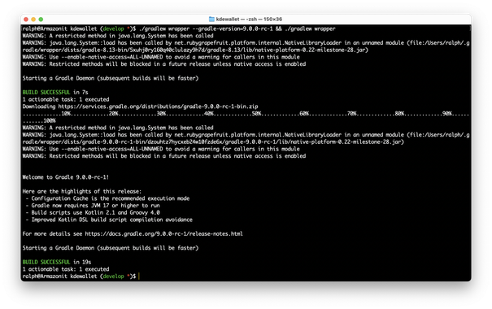Click the cursor at the final shell prompt
The height and width of the screenshot is (309, 492).
point(139,276)
